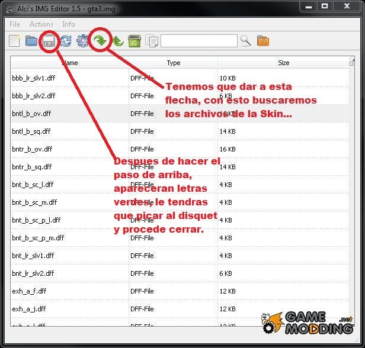Open the Actions menu
The image size is (365, 348).
41,24
